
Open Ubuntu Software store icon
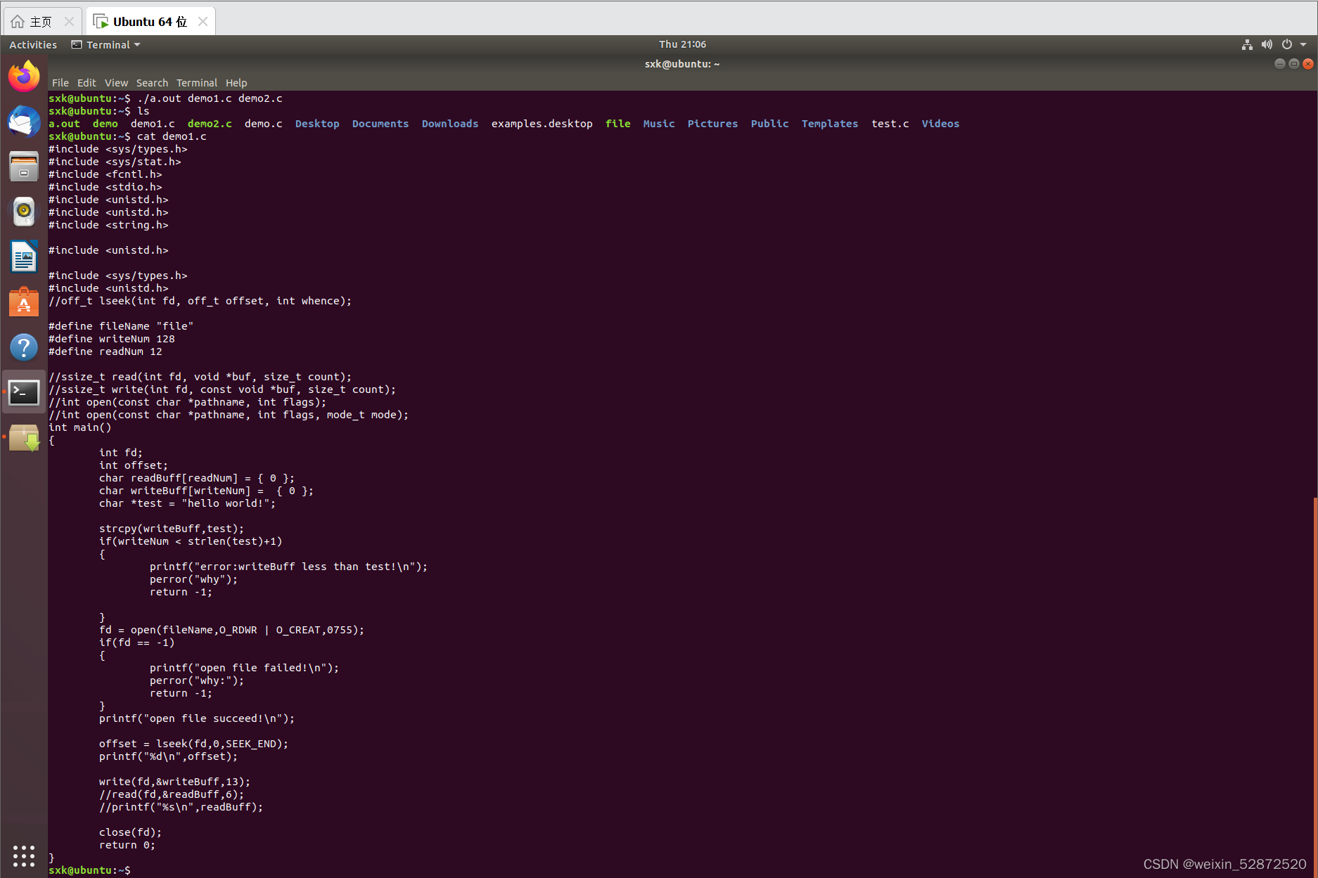point(24,302)
